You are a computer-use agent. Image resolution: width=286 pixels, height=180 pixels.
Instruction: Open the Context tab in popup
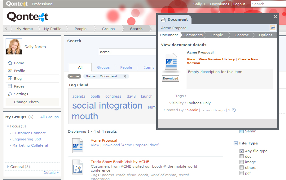(x=241, y=35)
